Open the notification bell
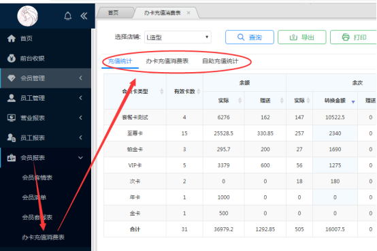This screenshot has height=251, width=377. pos(68,16)
